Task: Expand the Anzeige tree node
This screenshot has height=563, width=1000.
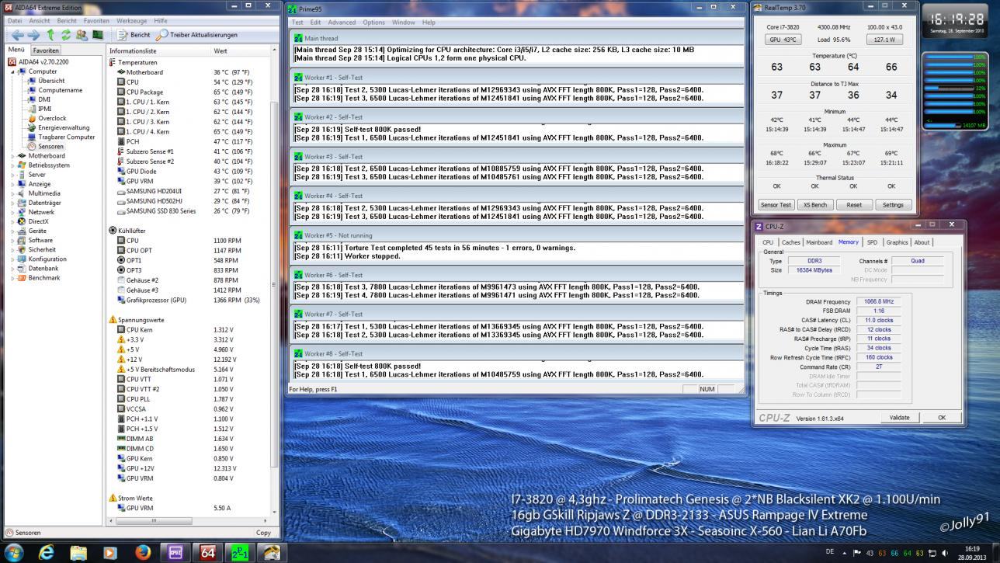Action: [x=12, y=184]
